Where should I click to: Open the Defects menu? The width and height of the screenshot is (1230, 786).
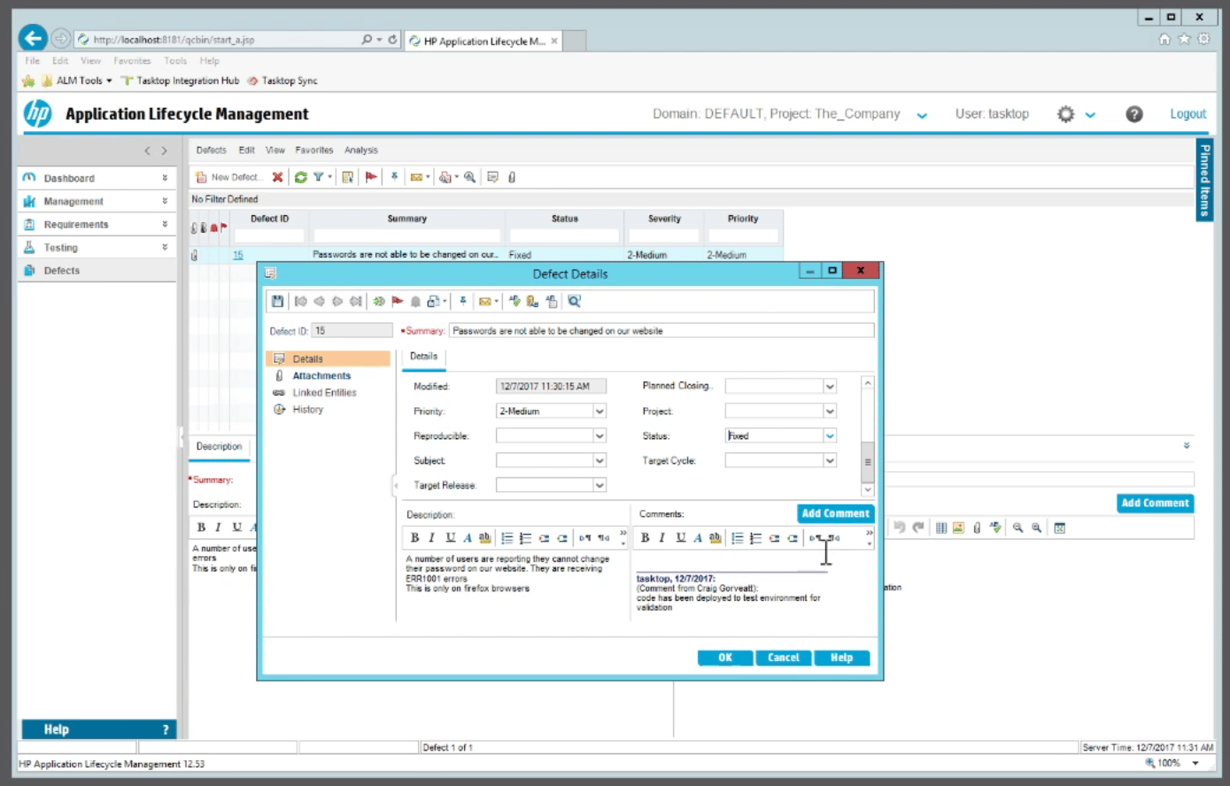pos(211,150)
